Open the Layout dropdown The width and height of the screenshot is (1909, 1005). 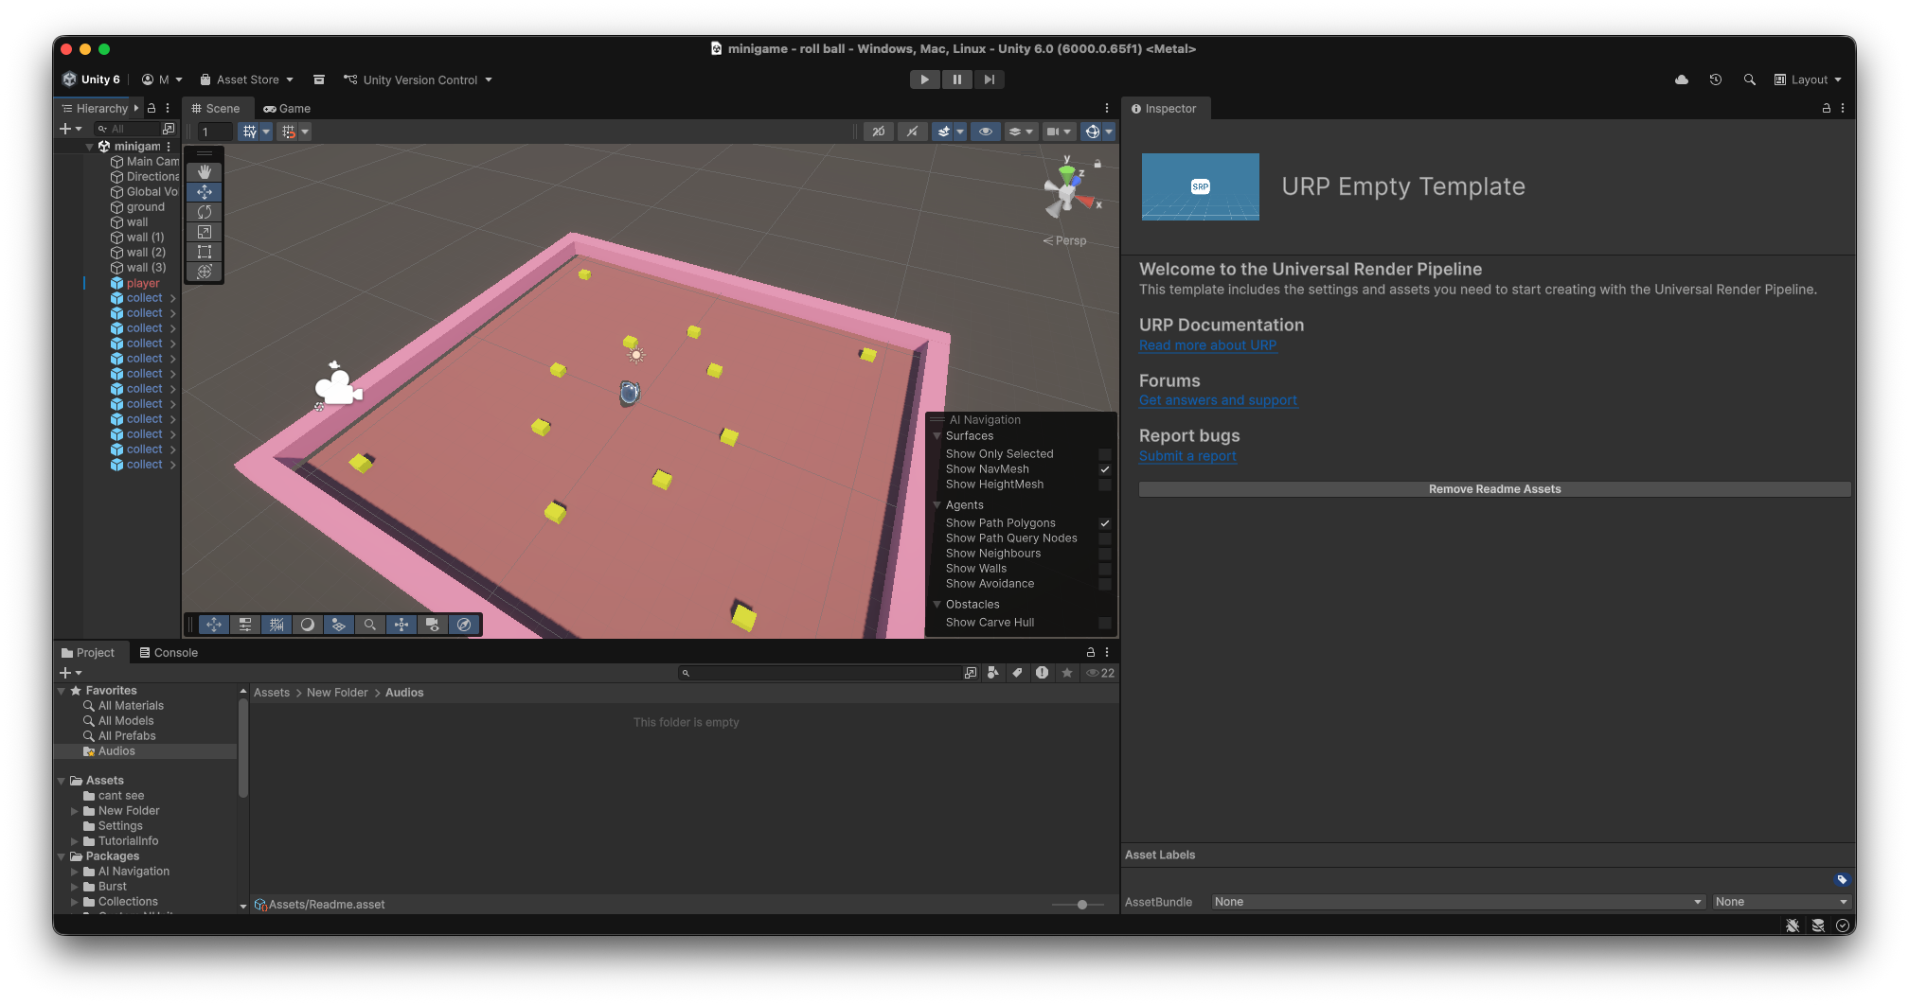(x=1808, y=79)
